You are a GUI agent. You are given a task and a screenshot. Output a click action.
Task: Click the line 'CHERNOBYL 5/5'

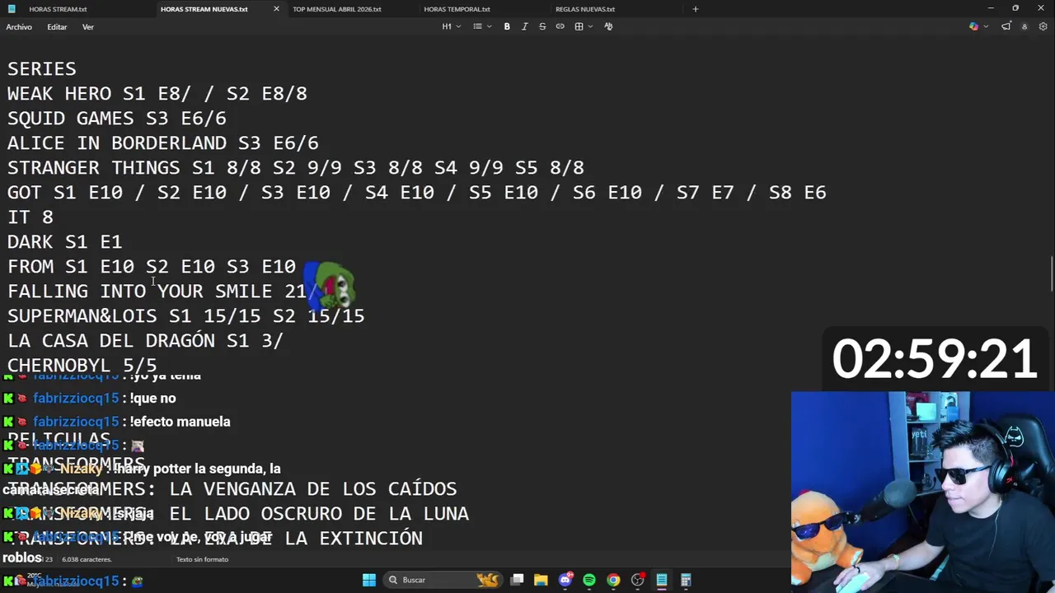tap(82, 366)
